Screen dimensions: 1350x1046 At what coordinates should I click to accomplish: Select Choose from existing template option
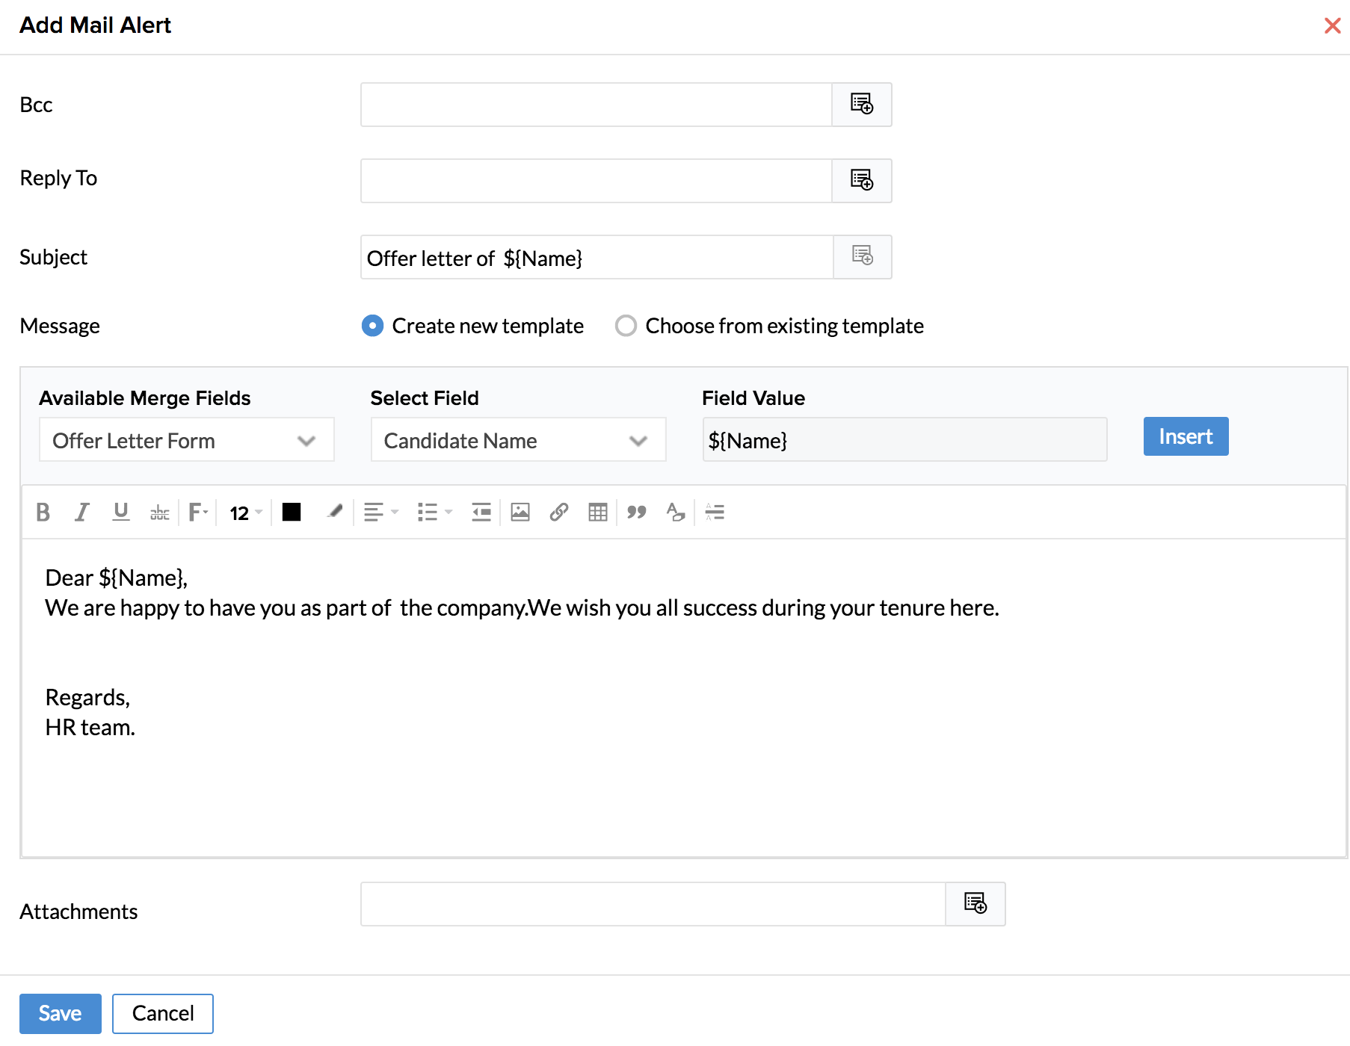tap(626, 326)
